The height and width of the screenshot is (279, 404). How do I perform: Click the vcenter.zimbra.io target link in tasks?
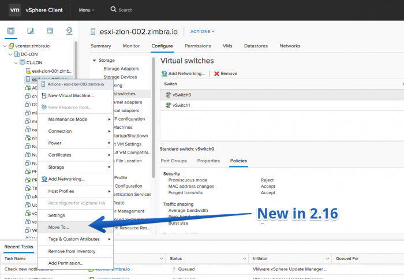[x=113, y=269]
